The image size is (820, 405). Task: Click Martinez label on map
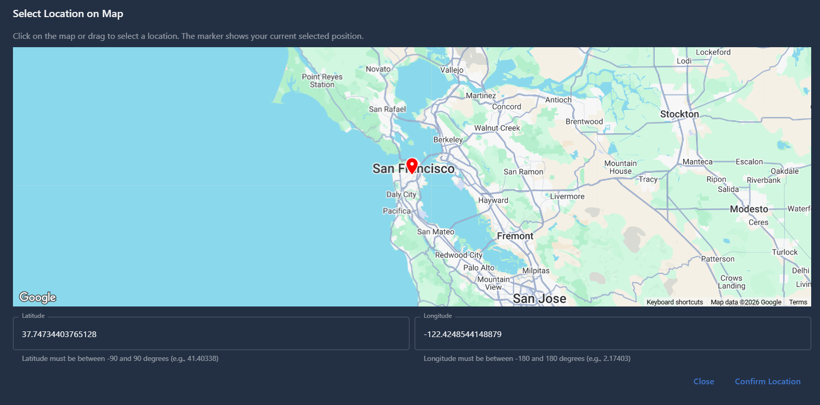click(481, 95)
